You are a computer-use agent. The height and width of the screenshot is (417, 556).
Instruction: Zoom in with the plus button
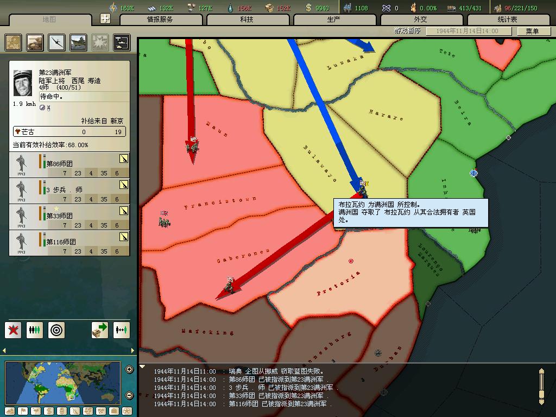(129, 369)
